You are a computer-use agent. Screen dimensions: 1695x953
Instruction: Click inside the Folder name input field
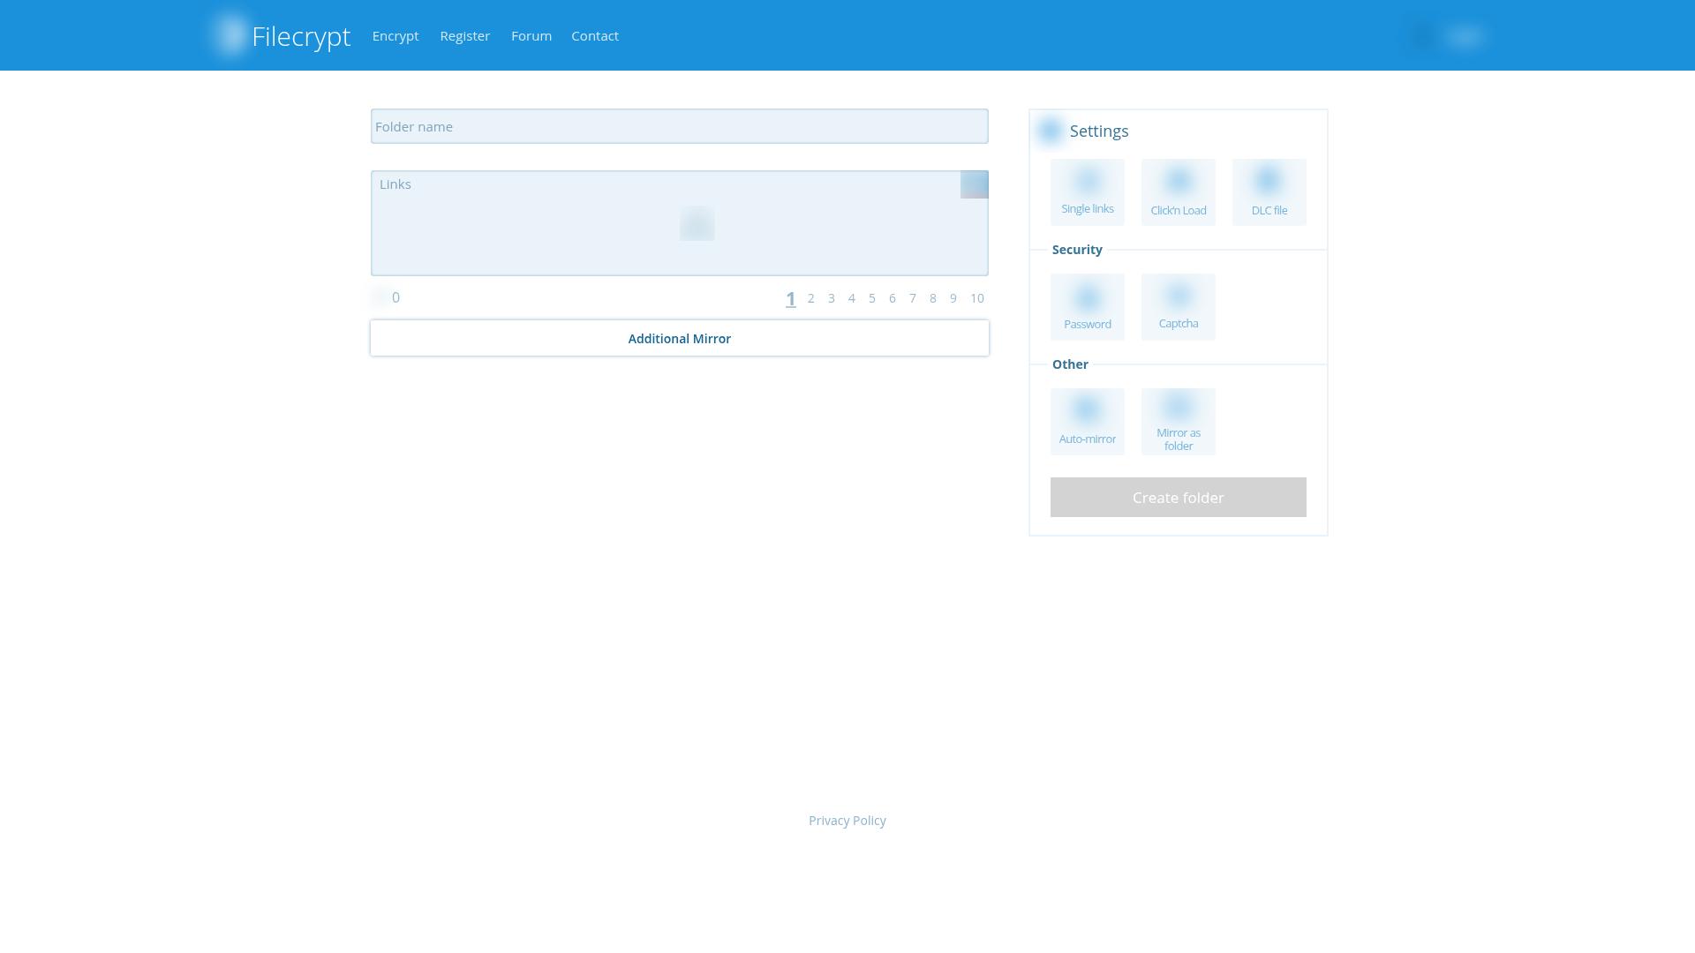[x=679, y=126]
